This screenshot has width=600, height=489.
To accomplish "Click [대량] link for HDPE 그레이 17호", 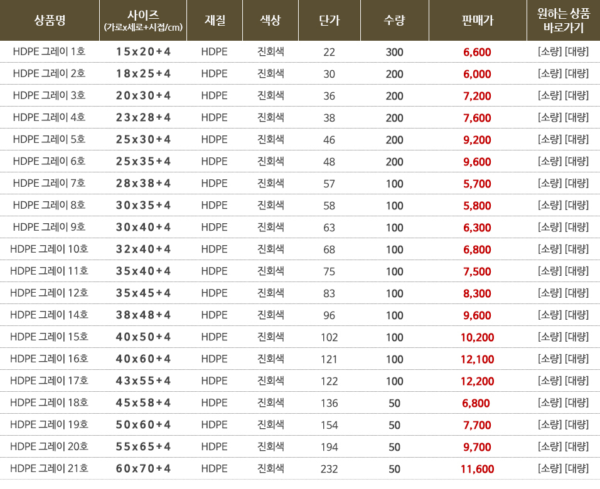I will (577, 381).
